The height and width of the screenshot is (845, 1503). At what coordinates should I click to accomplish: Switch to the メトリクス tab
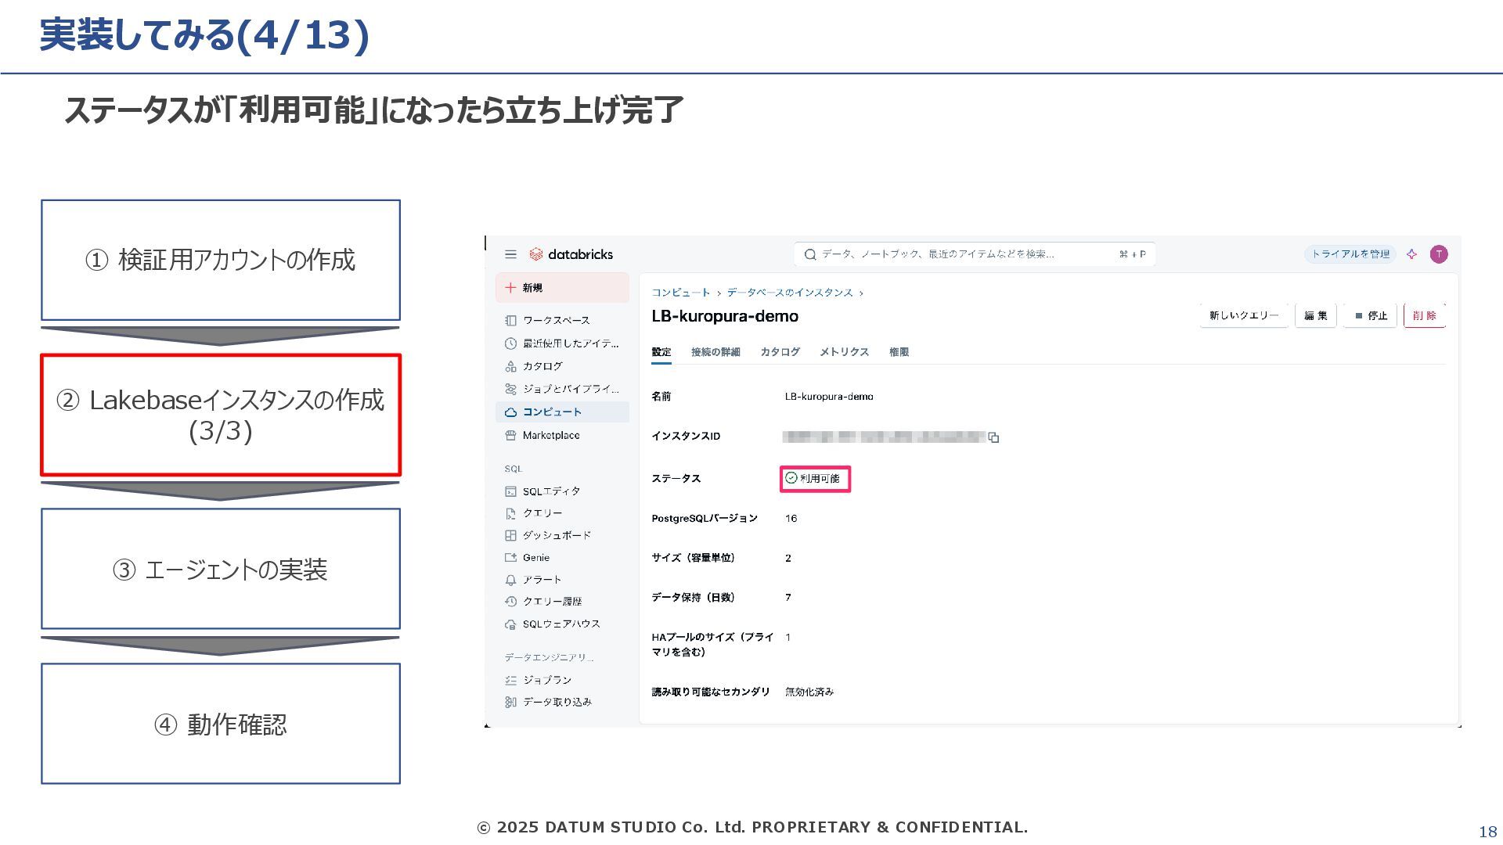pyautogui.click(x=844, y=352)
